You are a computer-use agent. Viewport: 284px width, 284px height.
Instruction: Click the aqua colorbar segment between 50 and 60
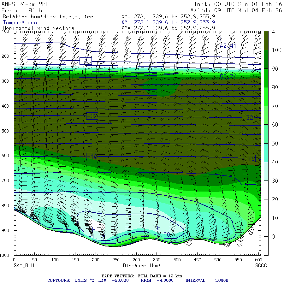point(266,134)
